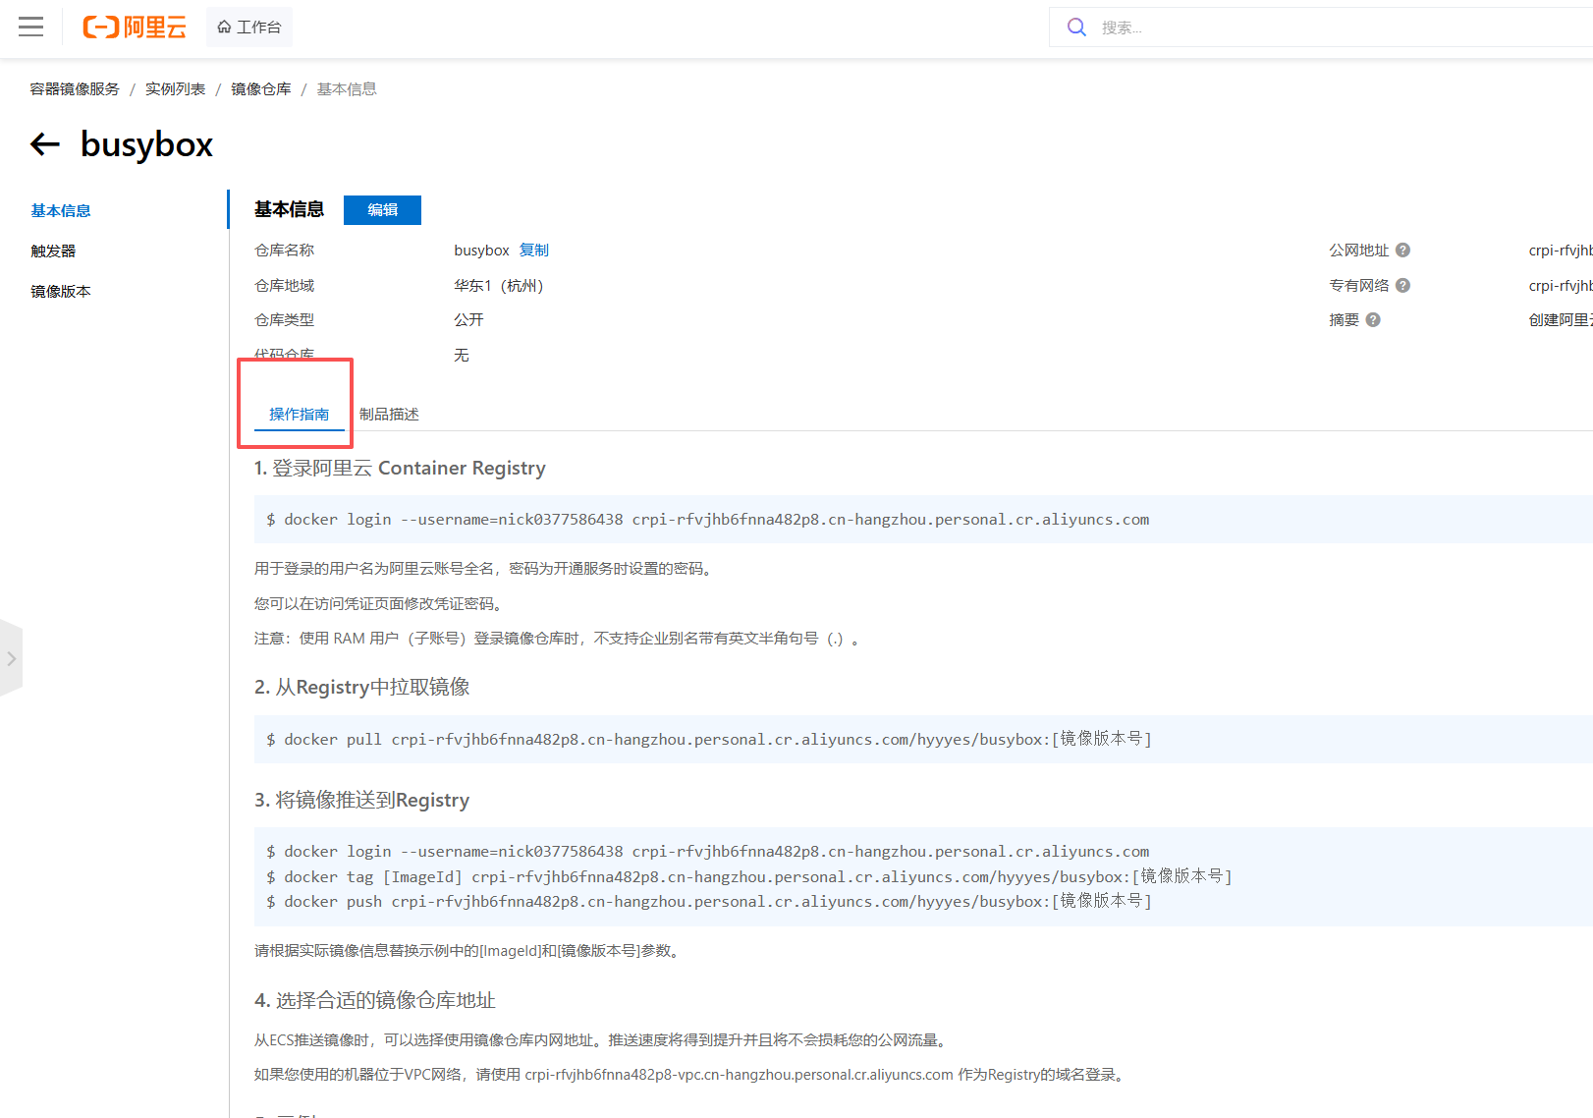Image resolution: width=1593 pixels, height=1118 pixels.
Task: Click the 公网地址 field label
Action: (1359, 251)
